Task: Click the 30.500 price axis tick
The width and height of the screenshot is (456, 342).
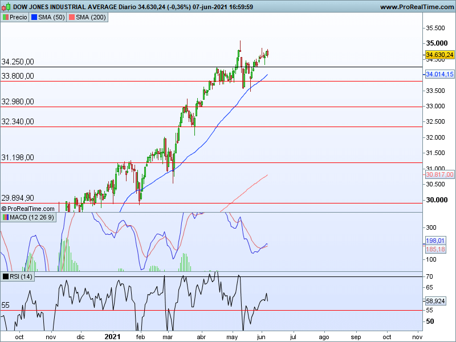Action: click(435, 184)
